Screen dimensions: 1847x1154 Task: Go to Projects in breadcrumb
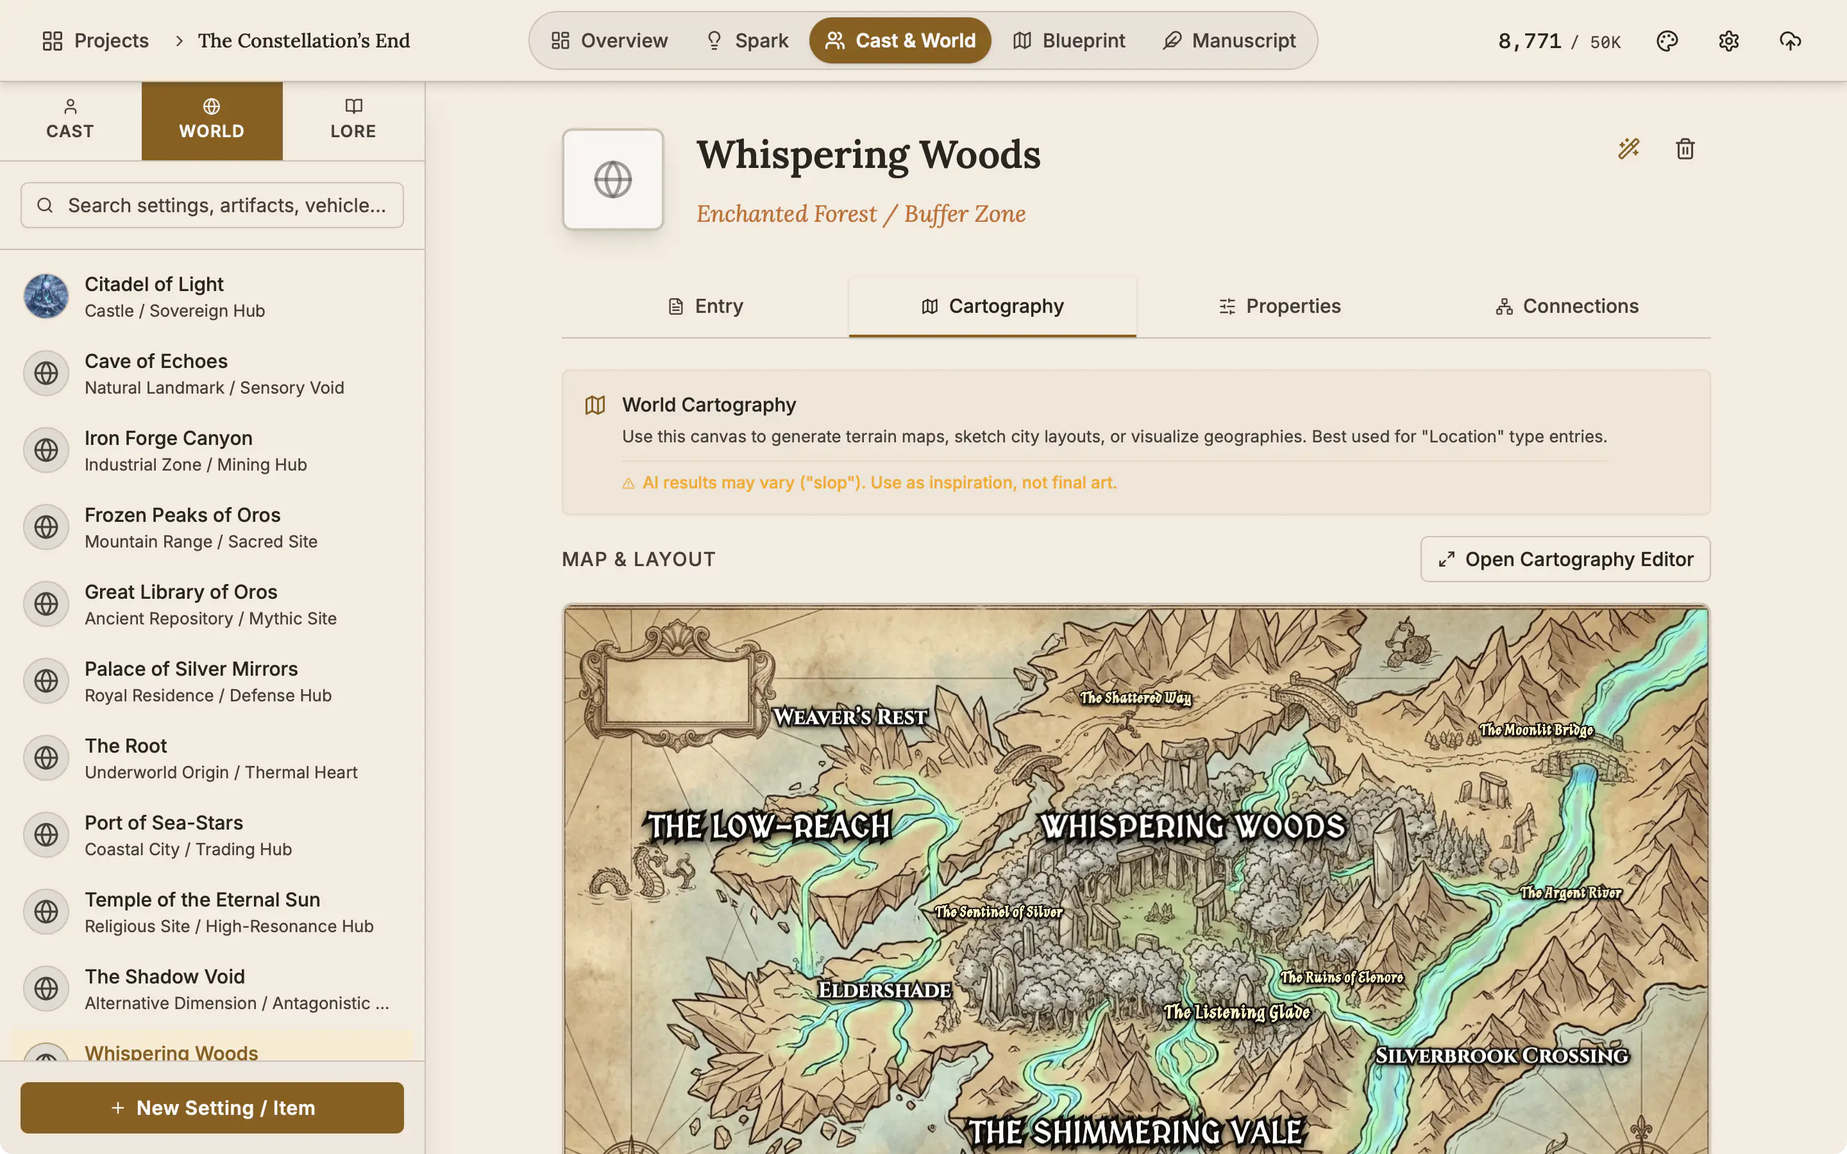(96, 40)
